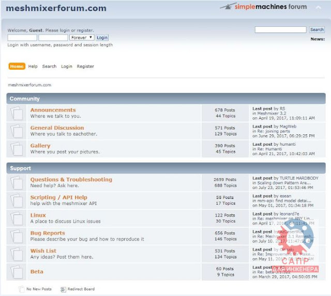Focus the password input field
Screen dimensions: 331x296
point(53,38)
